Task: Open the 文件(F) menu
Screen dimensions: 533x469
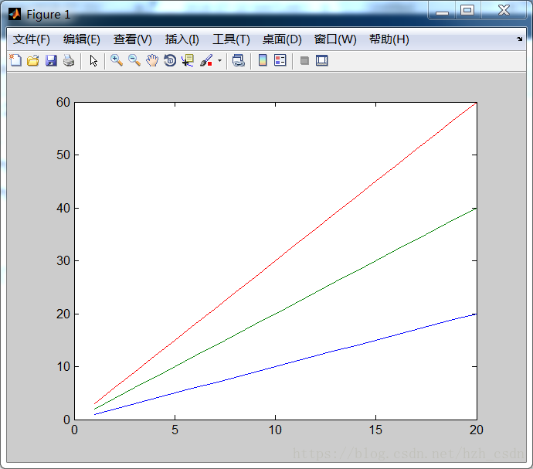Action: coord(31,39)
